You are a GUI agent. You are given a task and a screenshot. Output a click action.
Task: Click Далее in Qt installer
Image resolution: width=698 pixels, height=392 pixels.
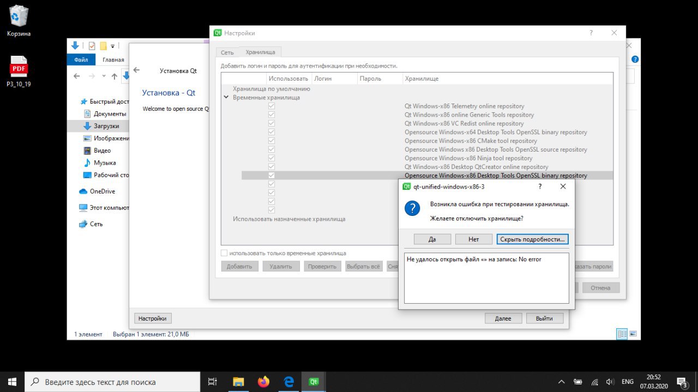click(503, 318)
